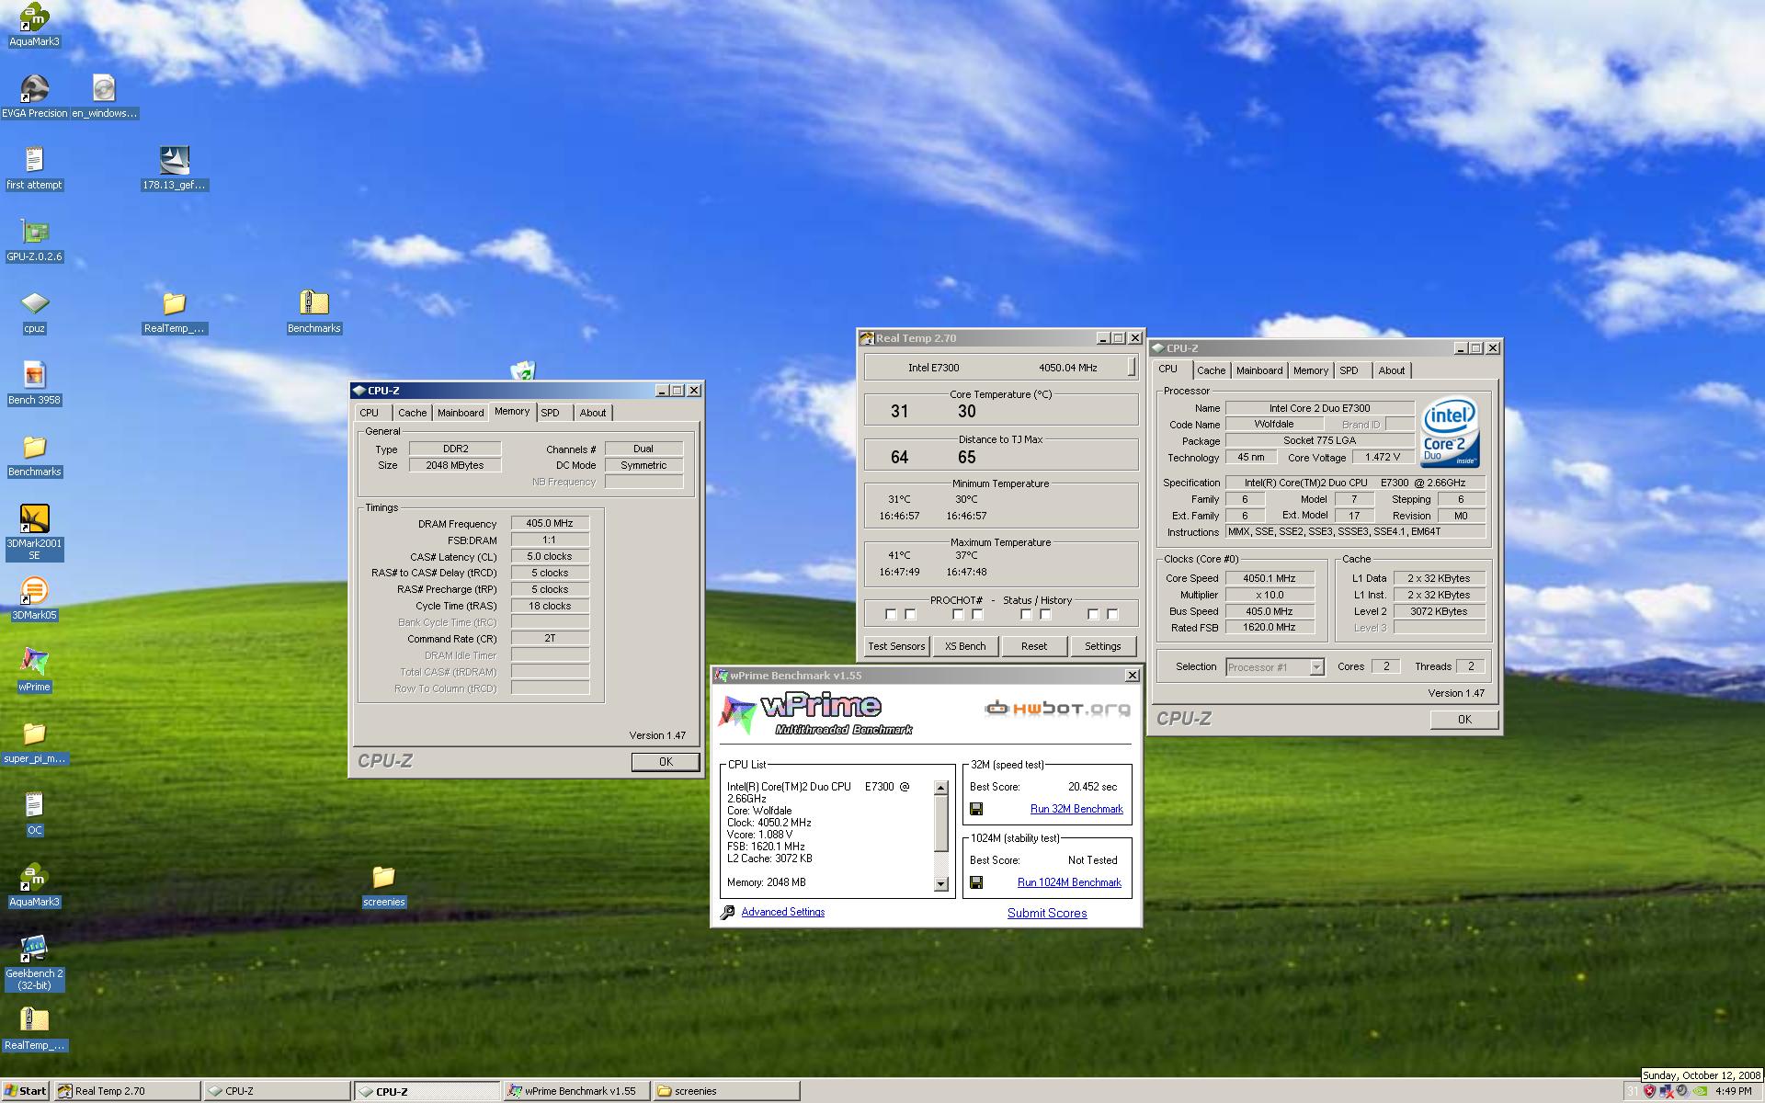
Task: Launch the wPrime desktop icon
Action: coord(34,670)
